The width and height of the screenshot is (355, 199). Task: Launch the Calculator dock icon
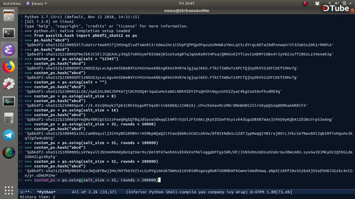coord(9,118)
